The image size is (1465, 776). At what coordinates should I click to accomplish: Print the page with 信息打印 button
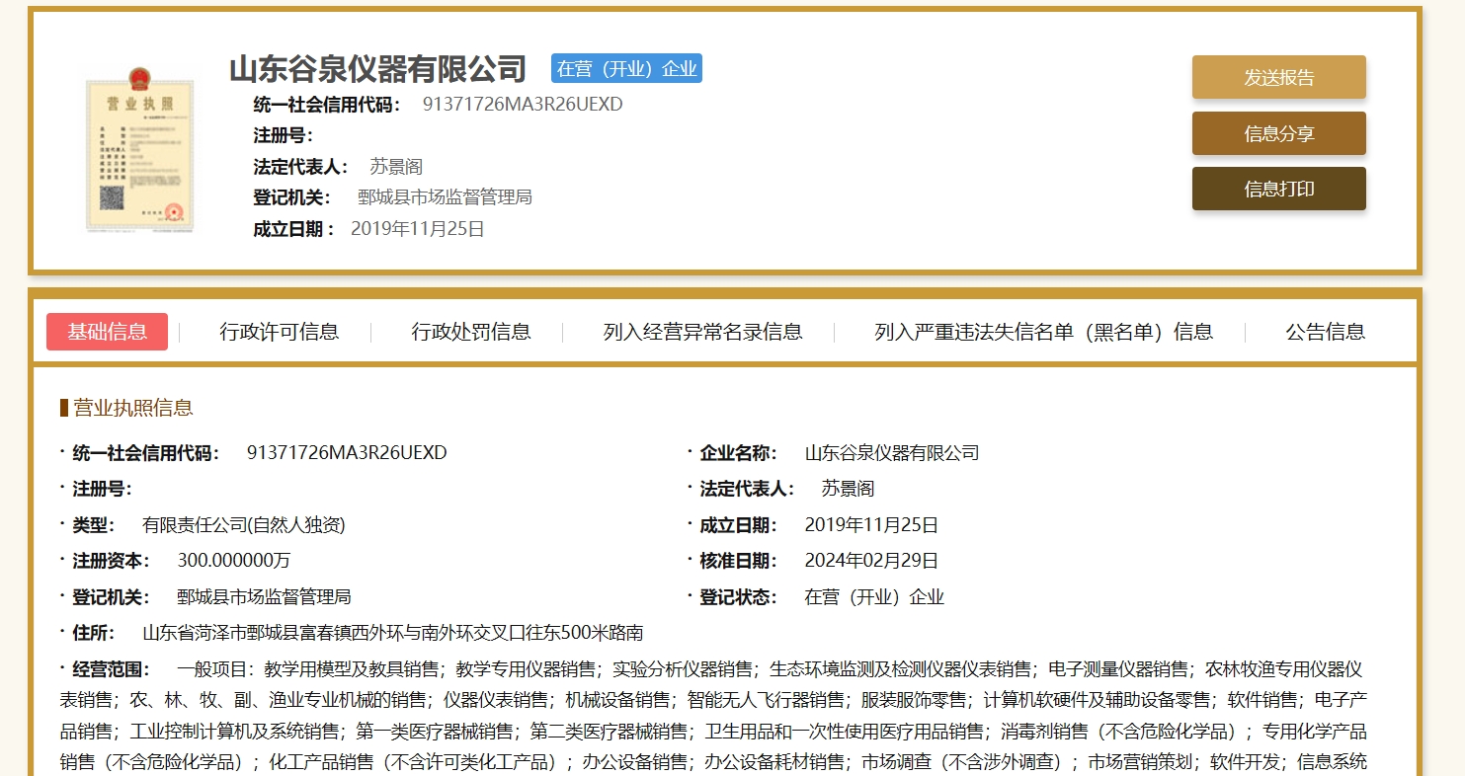pyautogui.click(x=1278, y=189)
